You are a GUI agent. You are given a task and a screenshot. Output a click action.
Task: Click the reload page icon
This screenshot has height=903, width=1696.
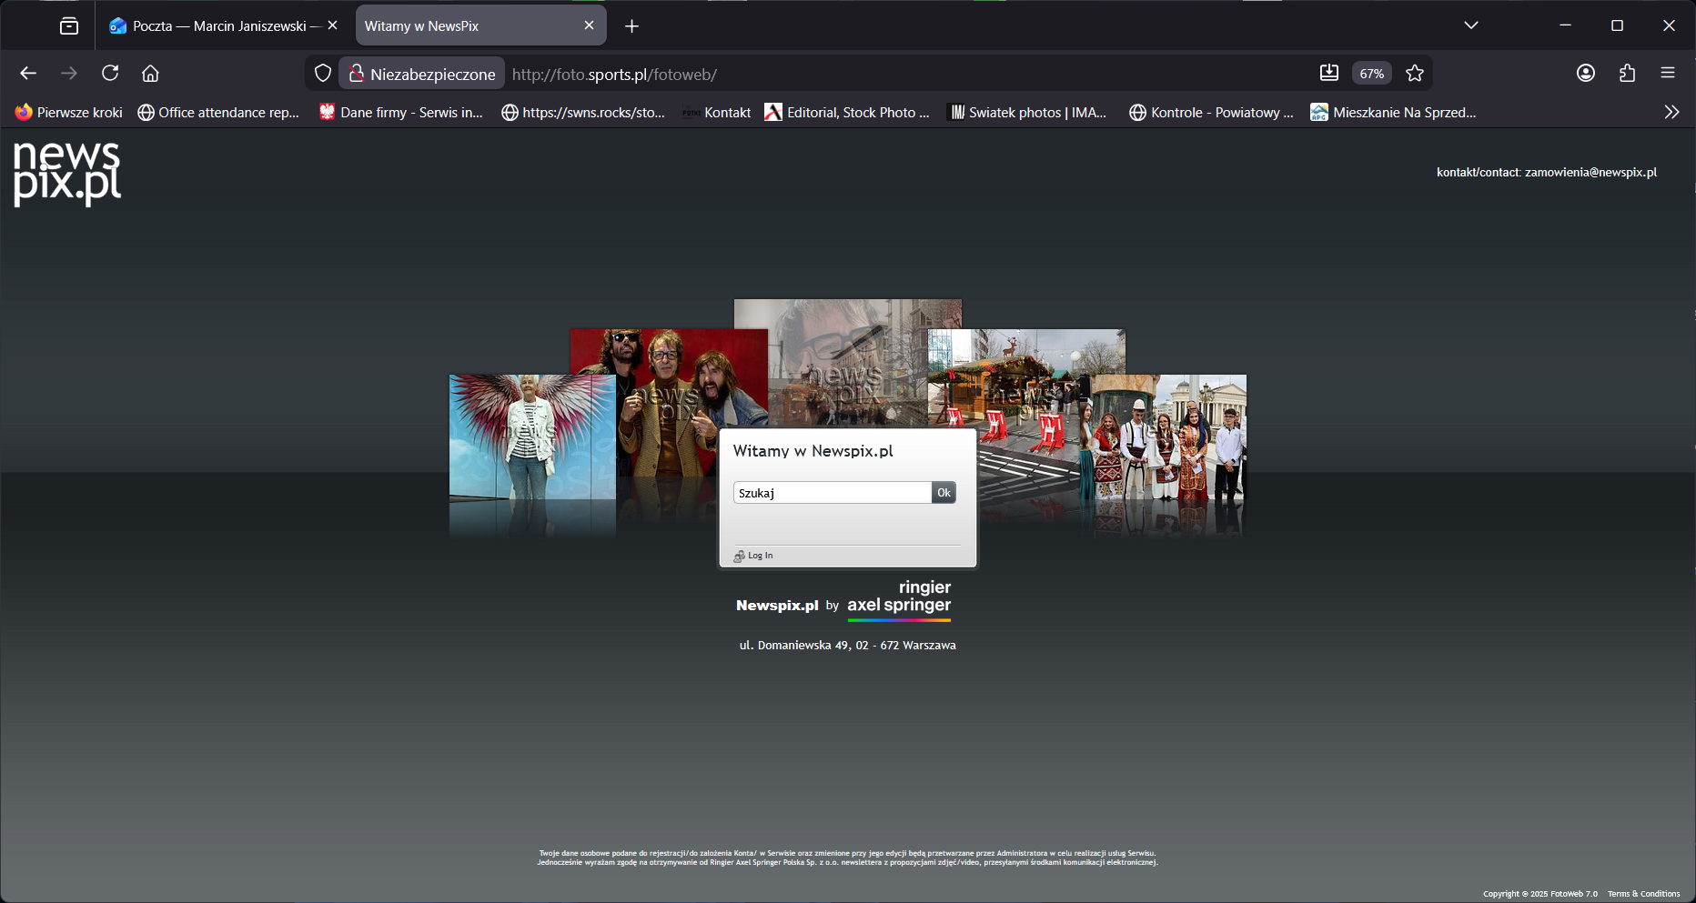(x=110, y=74)
